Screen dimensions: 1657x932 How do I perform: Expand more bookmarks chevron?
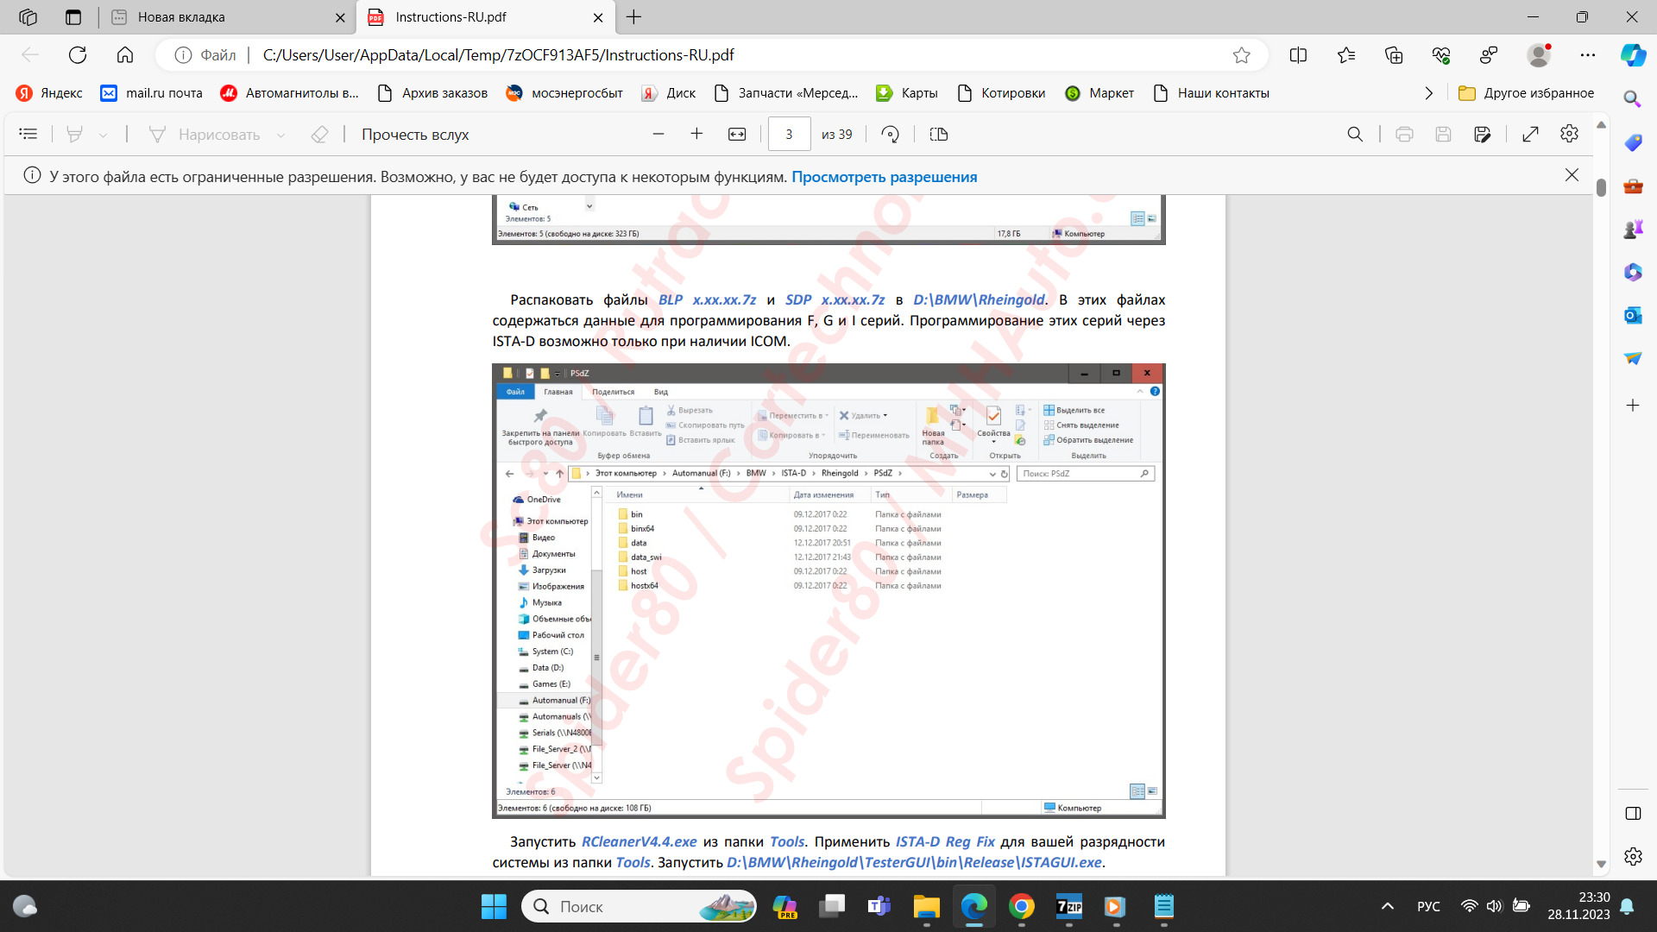pyautogui.click(x=1428, y=93)
